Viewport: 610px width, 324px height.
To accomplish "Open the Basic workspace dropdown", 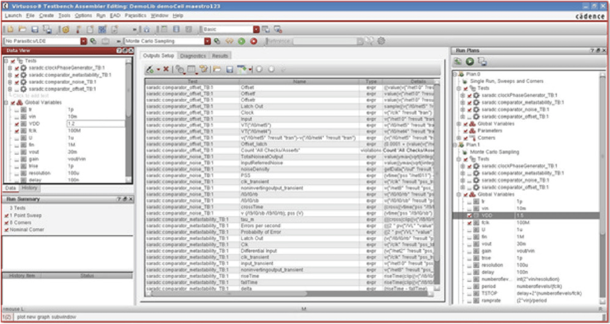I will click(x=256, y=29).
